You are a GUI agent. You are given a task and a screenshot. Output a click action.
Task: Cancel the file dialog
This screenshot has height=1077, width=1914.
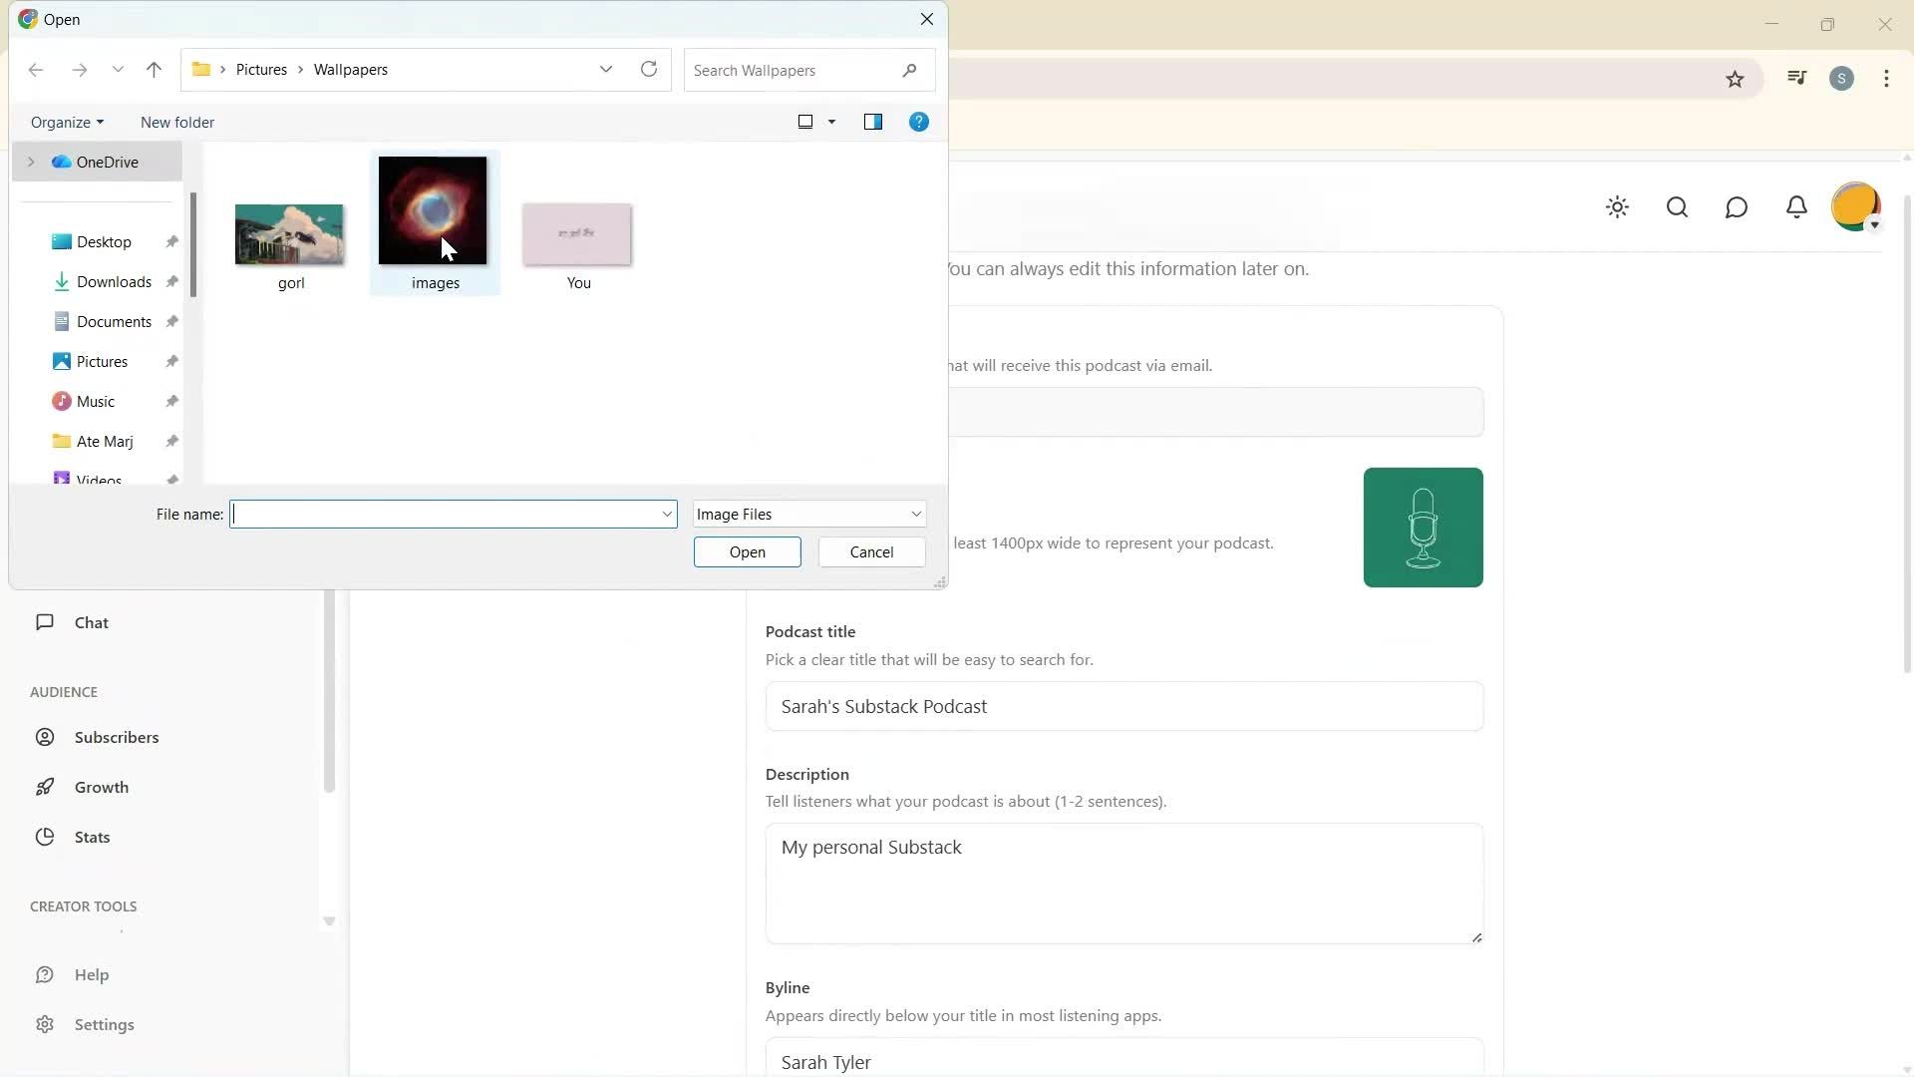coord(870,551)
